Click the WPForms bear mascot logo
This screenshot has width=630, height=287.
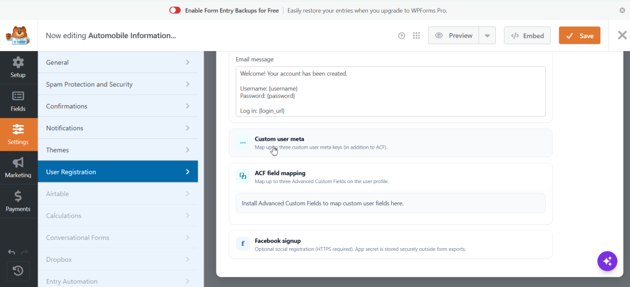(x=17, y=35)
